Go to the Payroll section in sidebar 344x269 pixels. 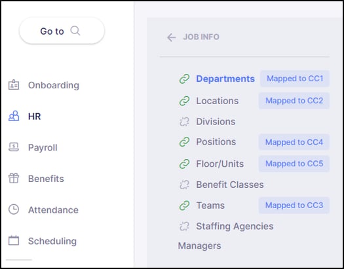coord(43,147)
